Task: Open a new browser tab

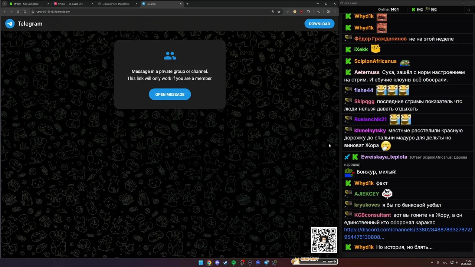Action: click(187, 4)
